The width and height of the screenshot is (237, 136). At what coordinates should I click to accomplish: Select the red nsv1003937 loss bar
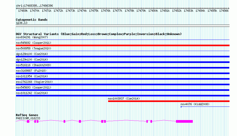(169, 101)
